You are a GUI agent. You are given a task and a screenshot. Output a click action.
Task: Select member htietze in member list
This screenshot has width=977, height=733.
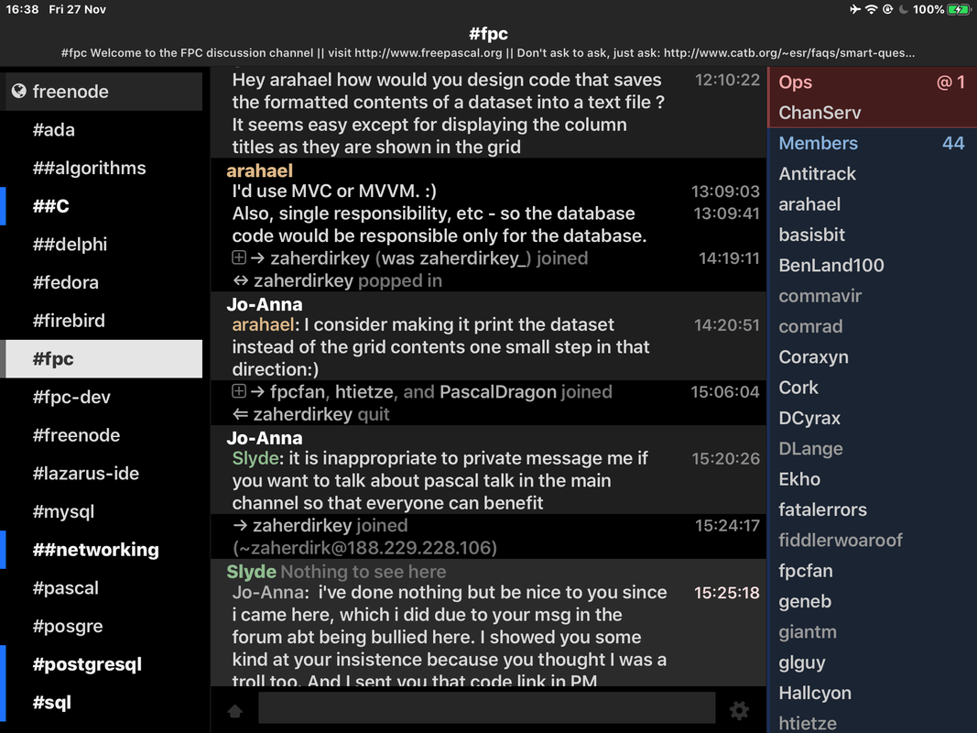(873, 722)
